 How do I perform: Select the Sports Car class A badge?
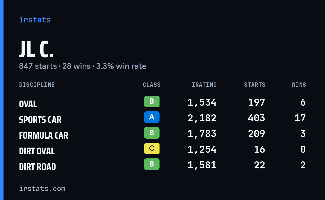tap(152, 117)
